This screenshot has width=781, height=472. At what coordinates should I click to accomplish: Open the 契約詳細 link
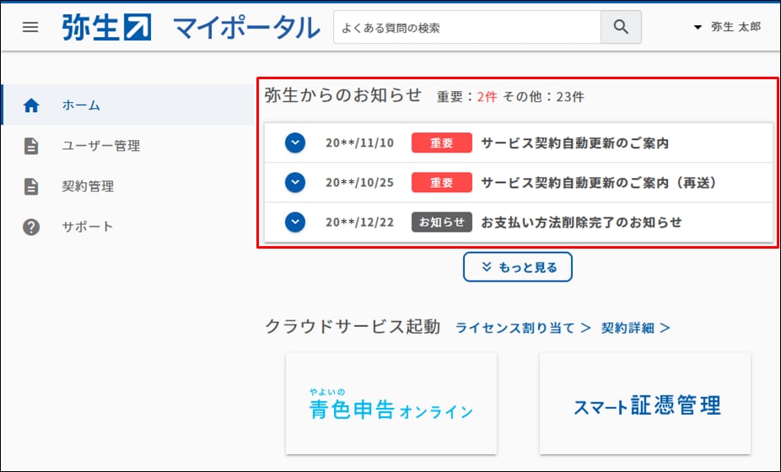pyautogui.click(x=636, y=328)
